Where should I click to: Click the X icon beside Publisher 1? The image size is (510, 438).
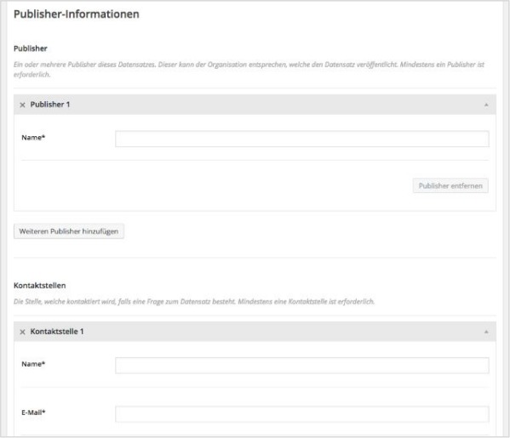(22, 105)
